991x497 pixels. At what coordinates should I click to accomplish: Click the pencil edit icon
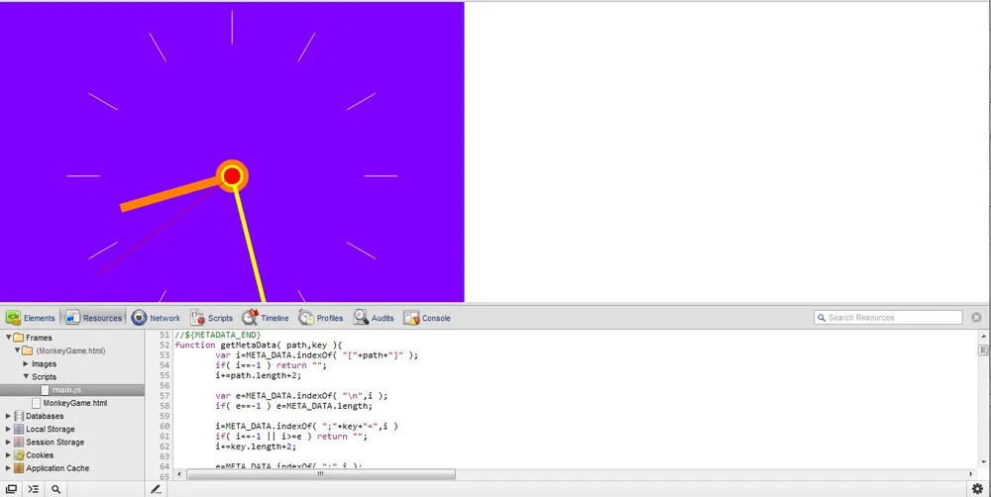156,489
